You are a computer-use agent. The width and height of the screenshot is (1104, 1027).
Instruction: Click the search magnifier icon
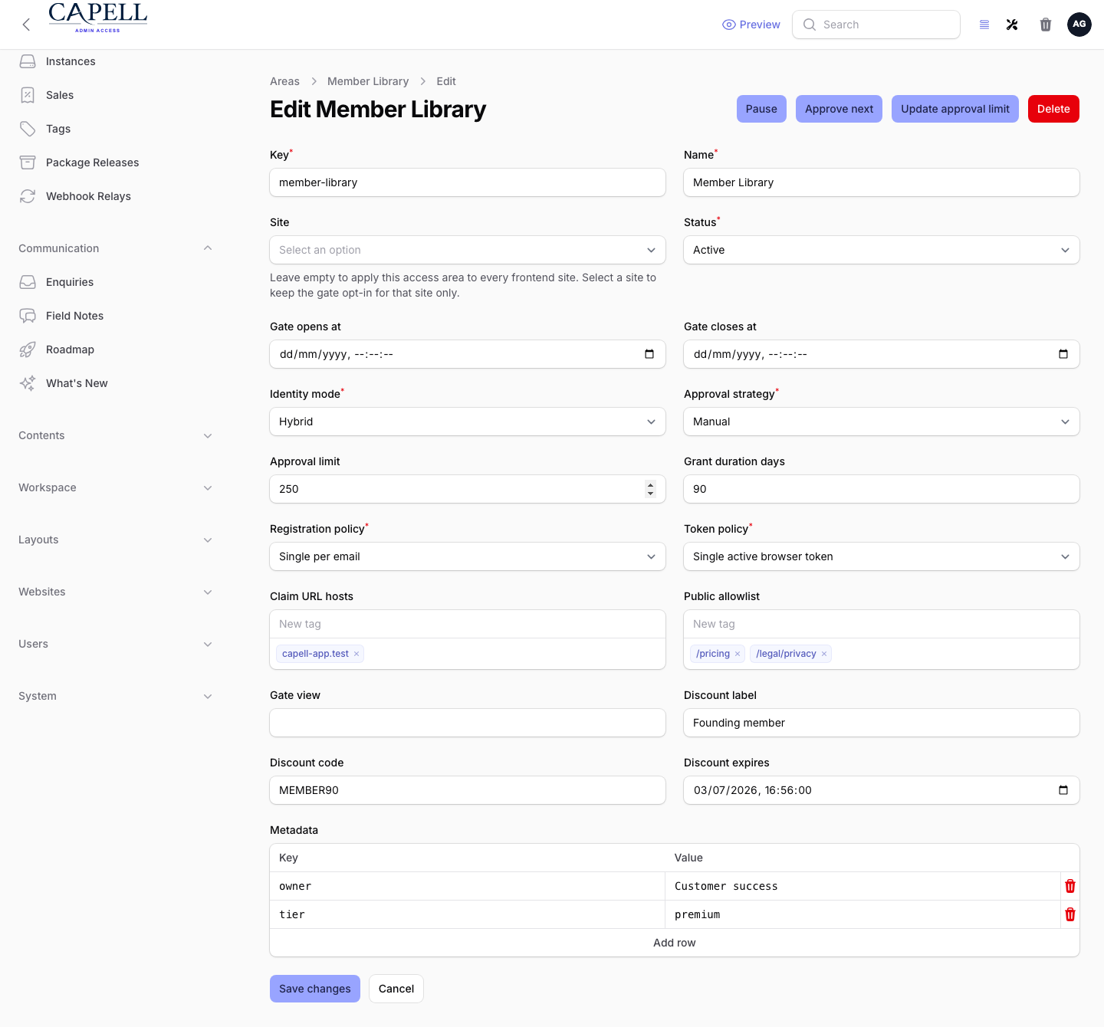point(810,25)
